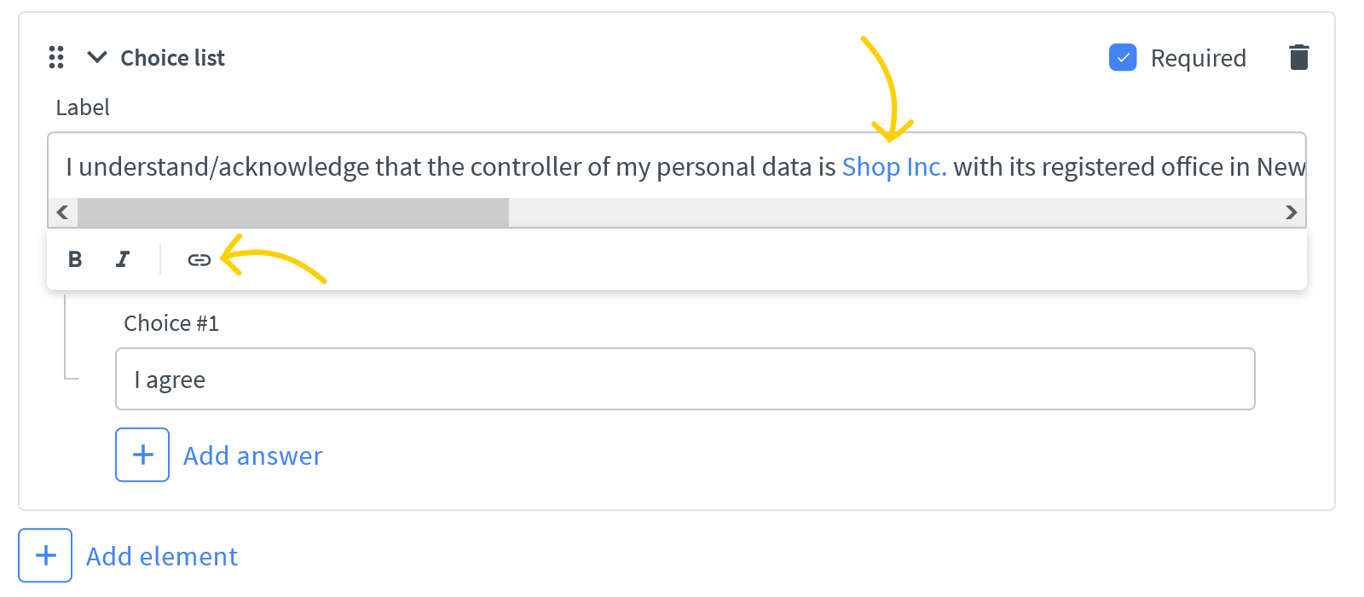
Task: Select the Choice list header title
Action: [x=172, y=57]
